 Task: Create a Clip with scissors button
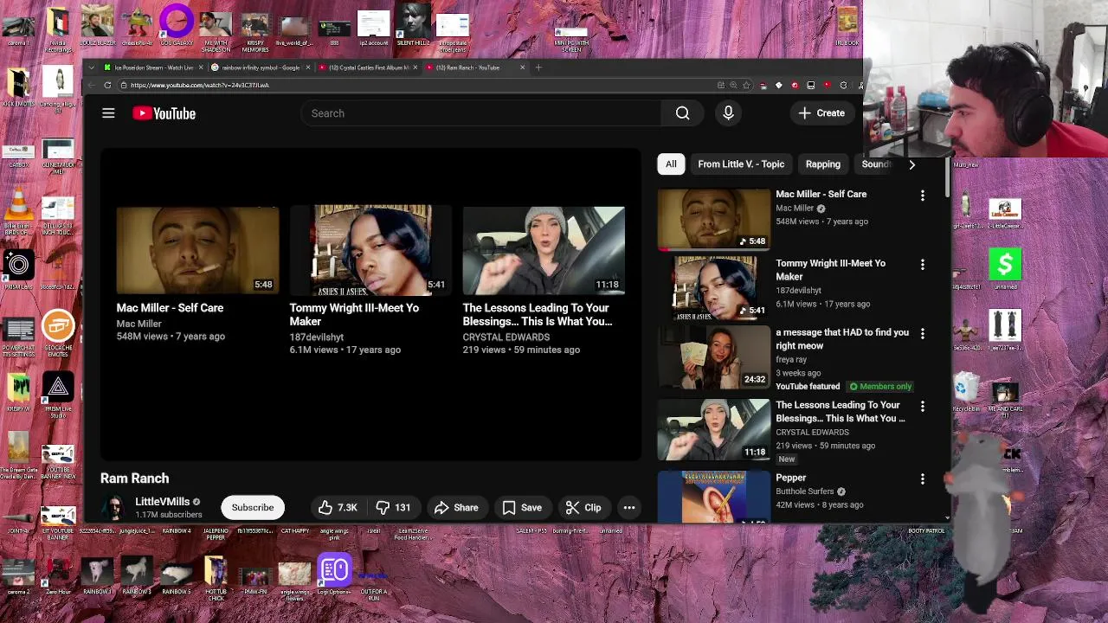point(583,508)
